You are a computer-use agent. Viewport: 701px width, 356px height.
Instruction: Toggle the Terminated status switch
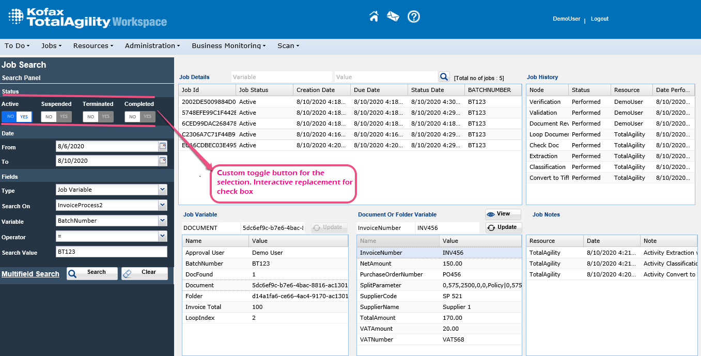98,117
